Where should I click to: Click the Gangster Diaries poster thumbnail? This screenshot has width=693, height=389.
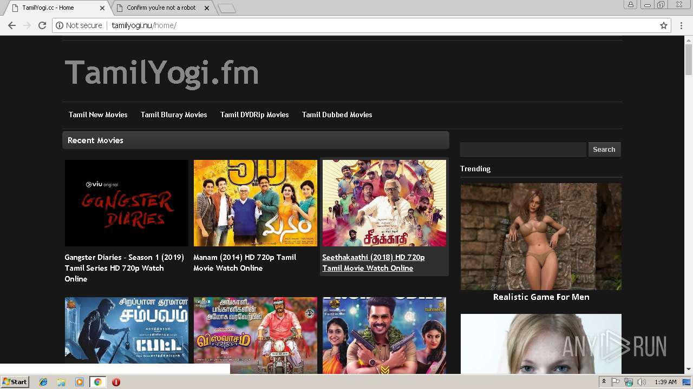pos(127,203)
